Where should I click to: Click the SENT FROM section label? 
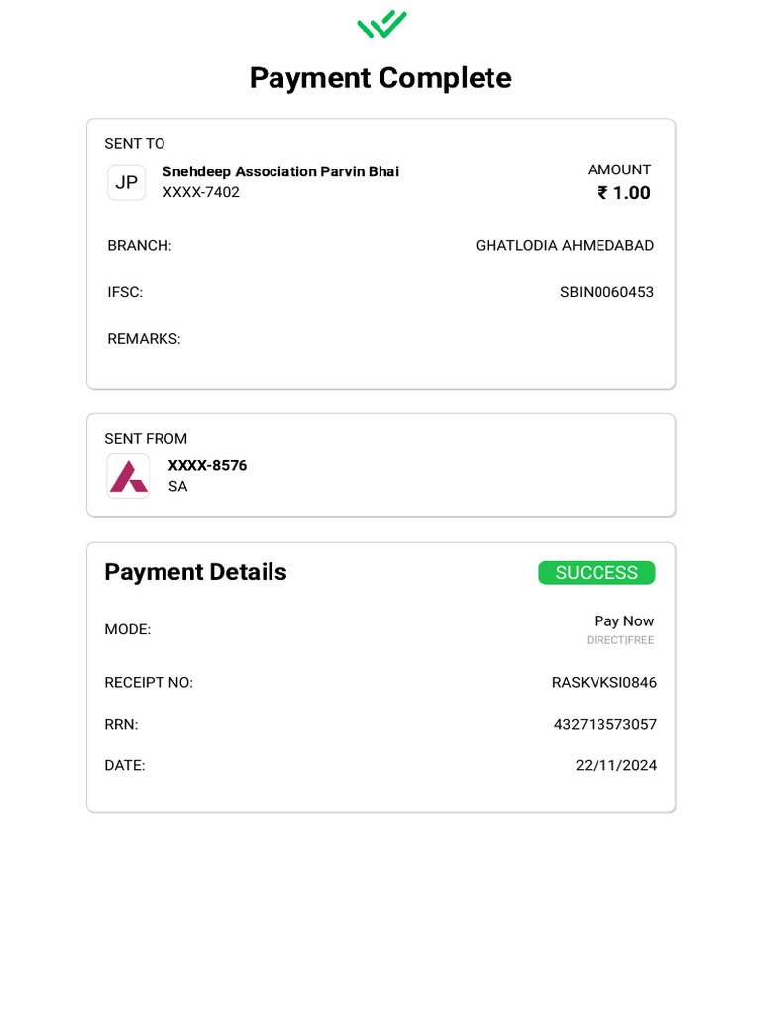click(146, 438)
